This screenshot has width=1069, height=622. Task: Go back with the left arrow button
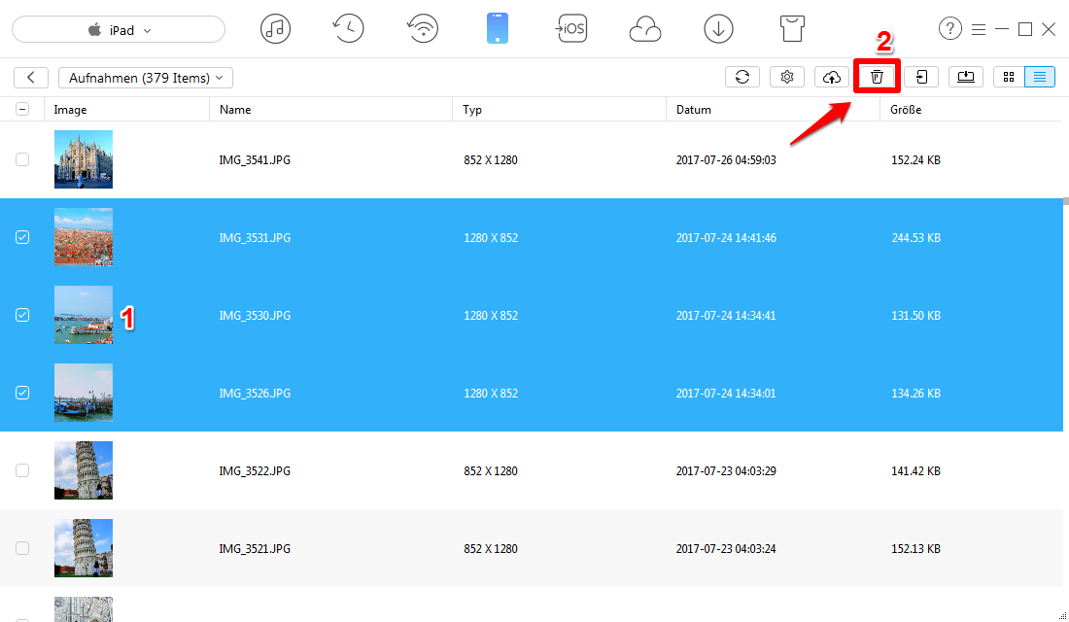(31, 78)
